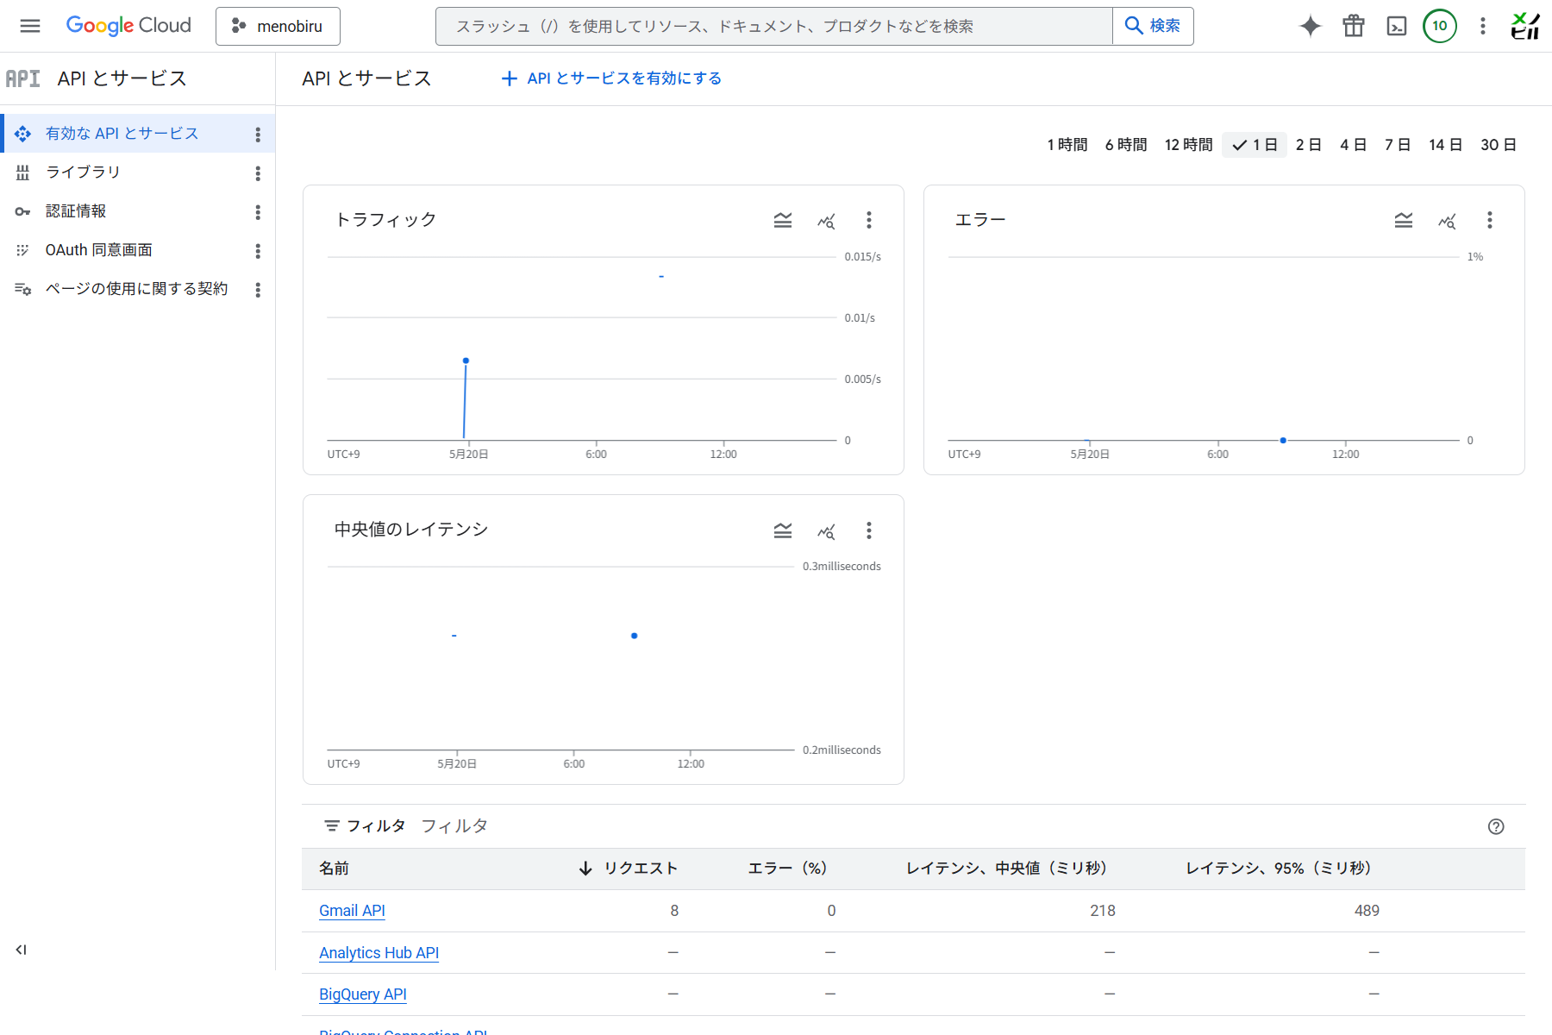
Task: Open the menobiru project selector
Action: (x=278, y=26)
